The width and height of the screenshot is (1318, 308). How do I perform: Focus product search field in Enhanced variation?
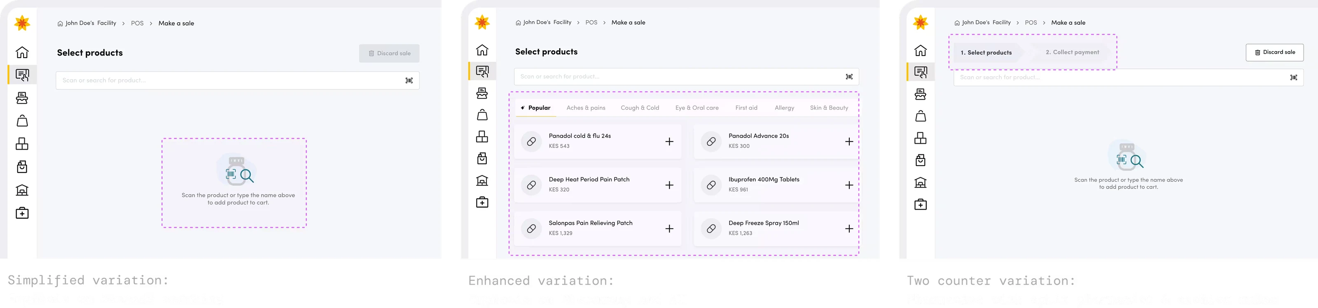(686, 77)
